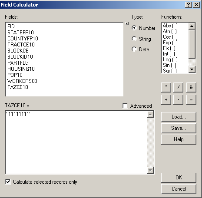Click the minus operator button
The width and height of the screenshot is (202, 198).
point(179,99)
